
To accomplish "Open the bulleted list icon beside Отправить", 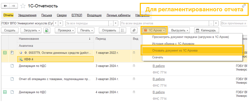I will (123, 30).
